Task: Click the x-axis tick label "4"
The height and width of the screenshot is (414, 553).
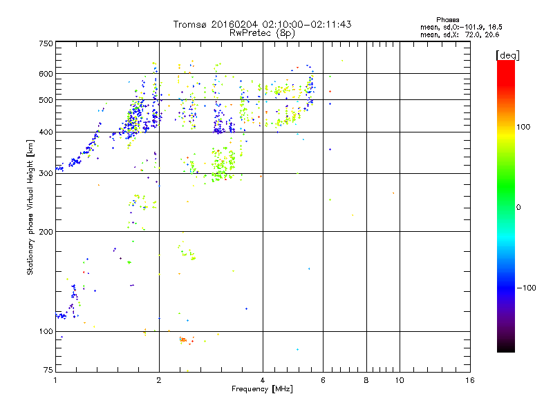Action: click(x=263, y=380)
